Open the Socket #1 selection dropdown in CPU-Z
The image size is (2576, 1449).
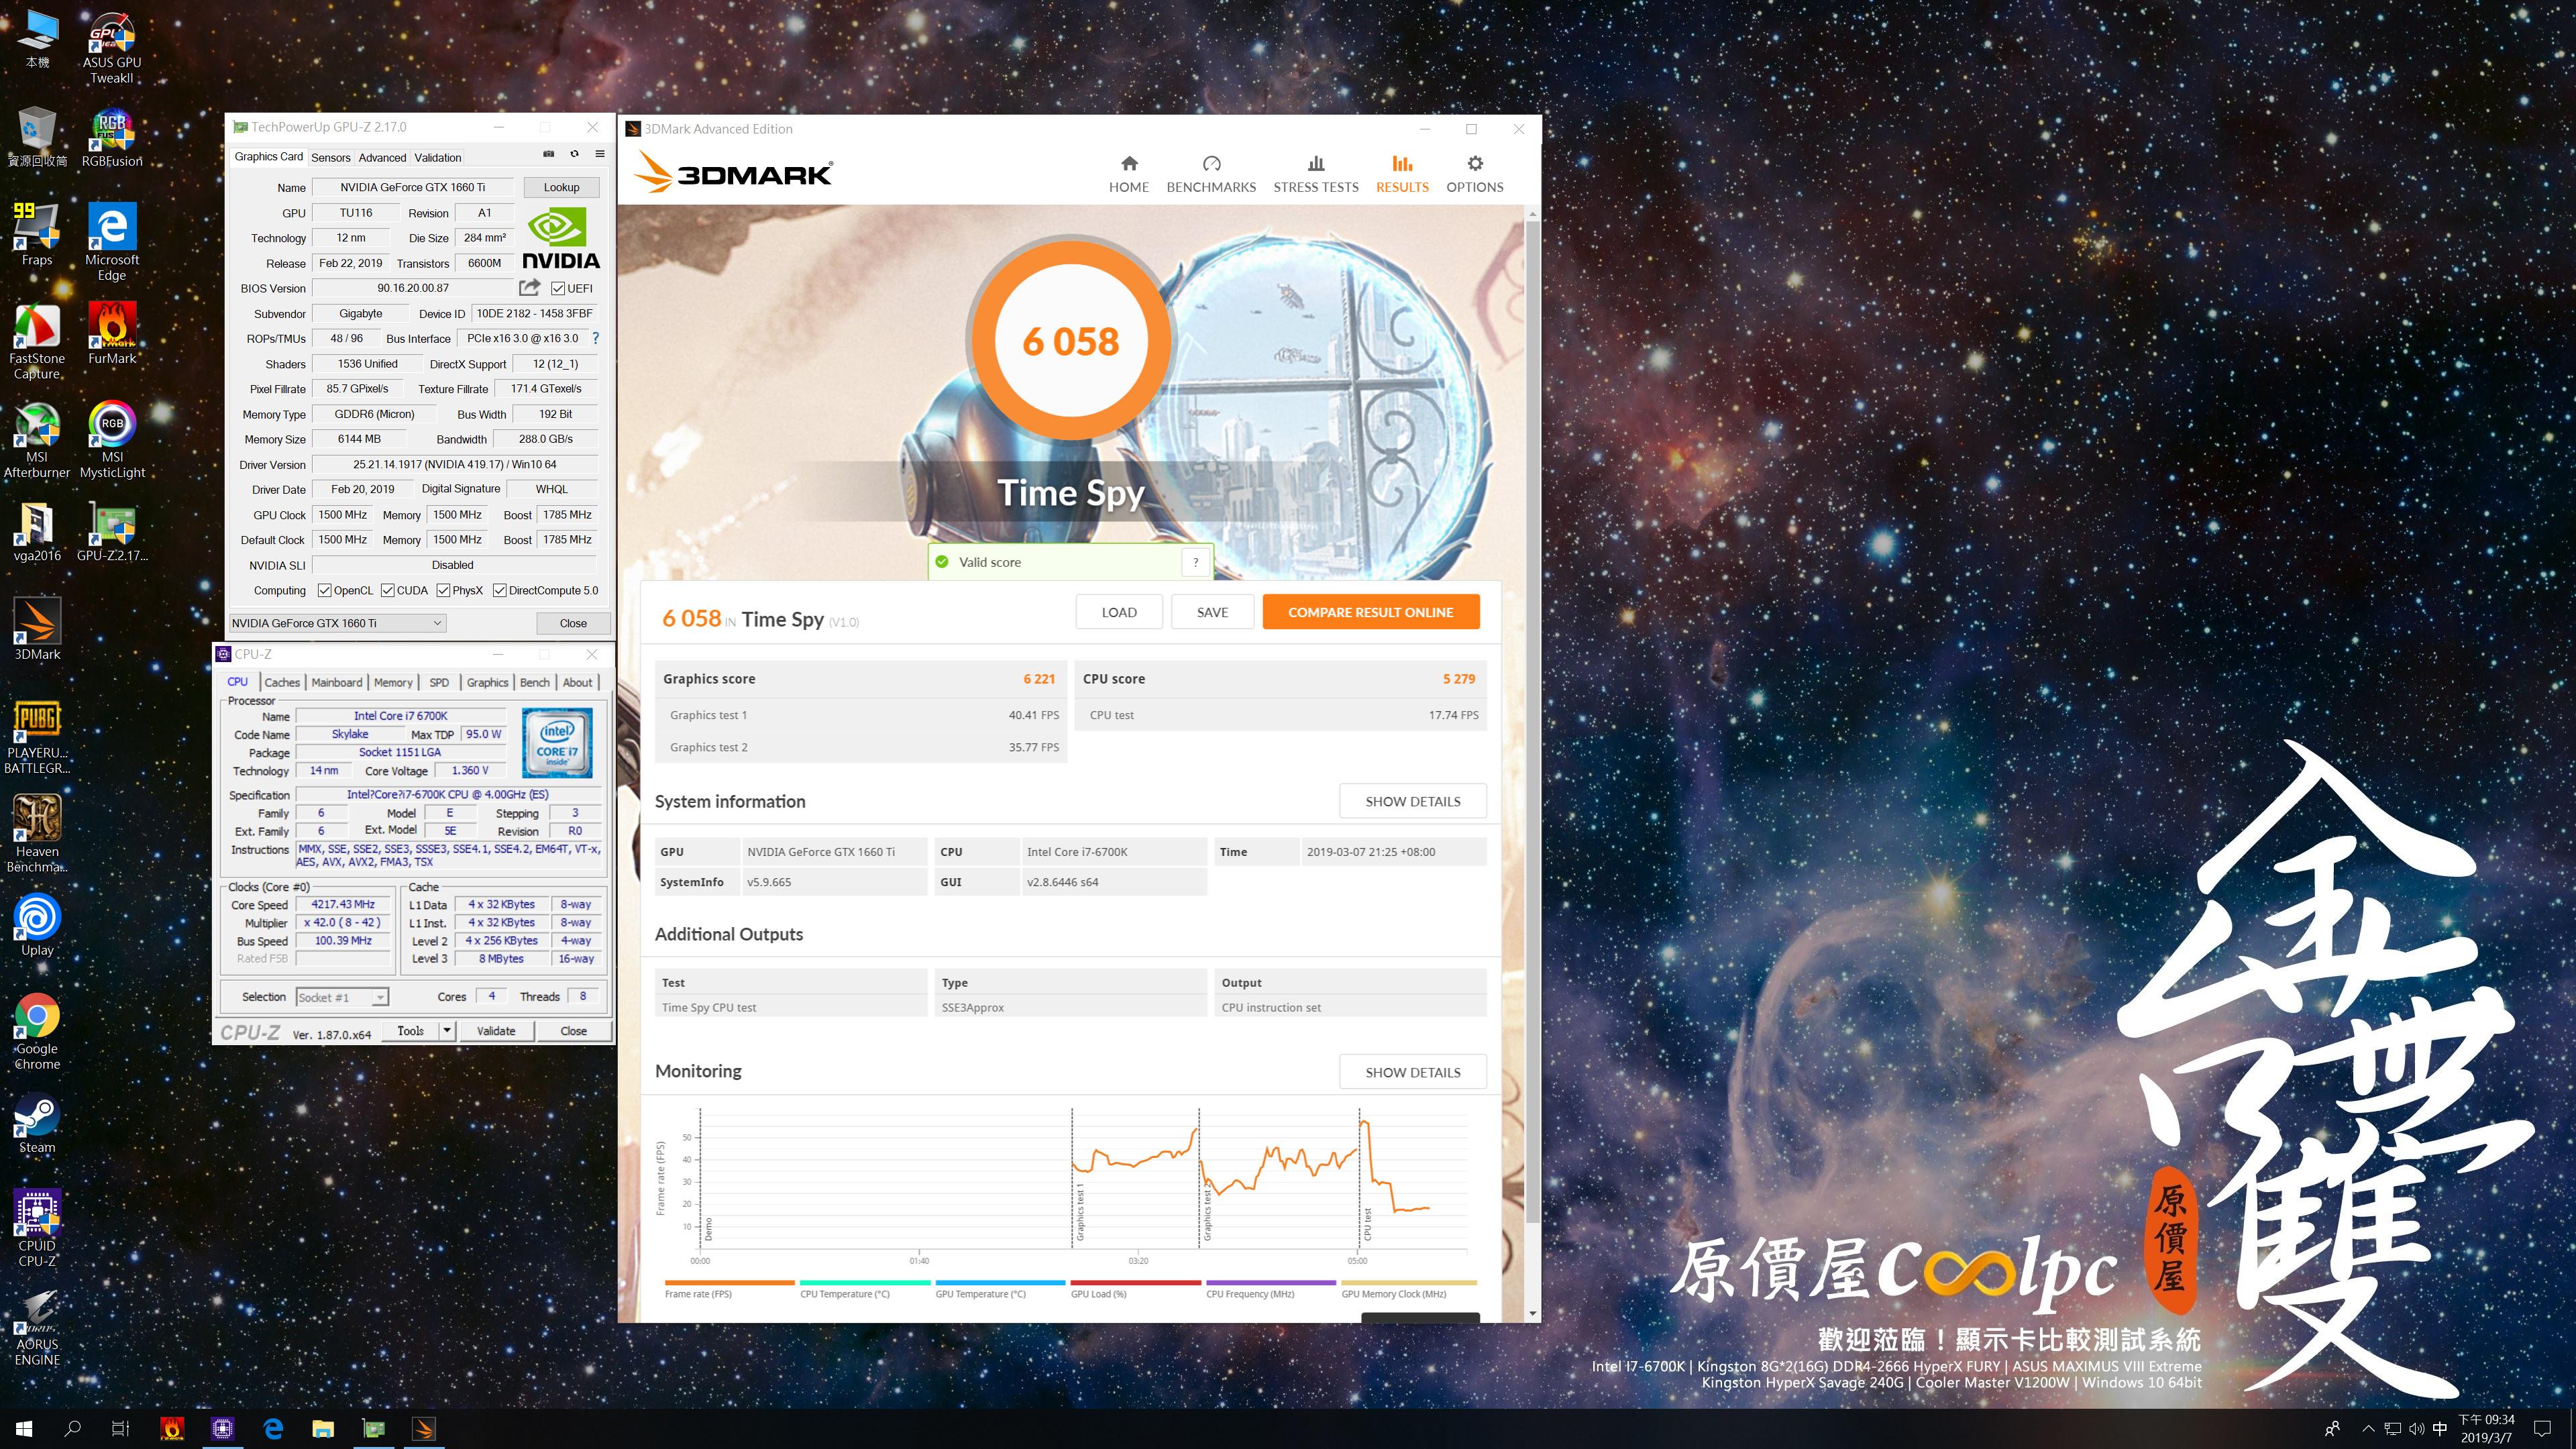[x=342, y=997]
